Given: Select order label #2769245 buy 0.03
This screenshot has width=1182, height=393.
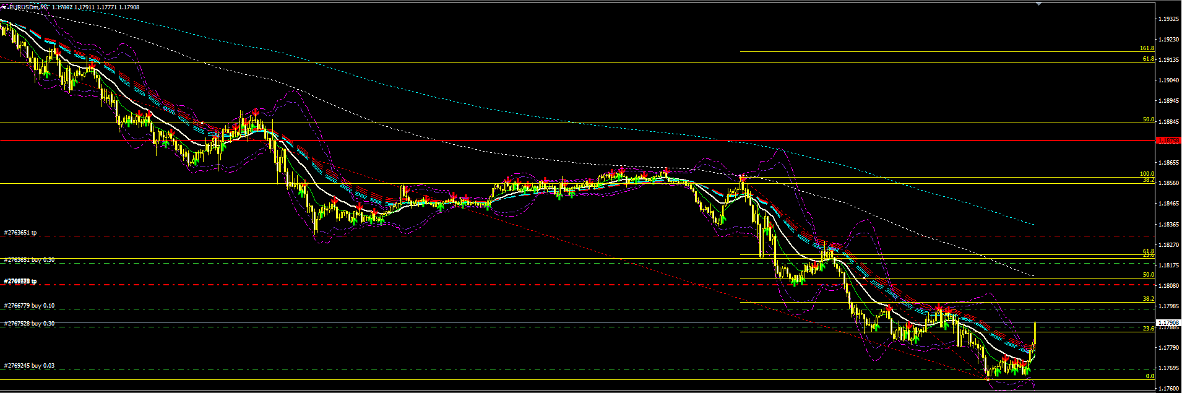Looking at the screenshot, I should point(29,366).
